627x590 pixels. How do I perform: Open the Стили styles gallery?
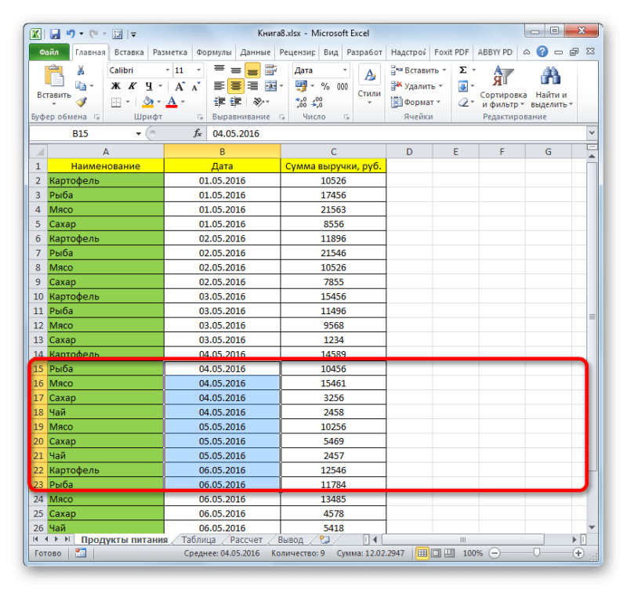coord(369,86)
